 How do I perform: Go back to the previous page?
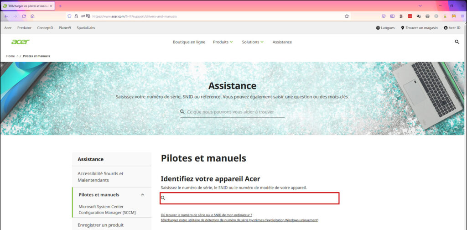point(6,16)
